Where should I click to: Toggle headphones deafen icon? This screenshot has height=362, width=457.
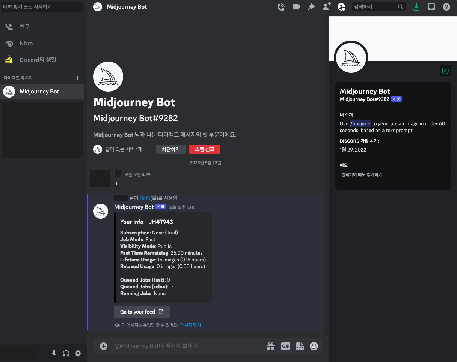[x=66, y=353]
